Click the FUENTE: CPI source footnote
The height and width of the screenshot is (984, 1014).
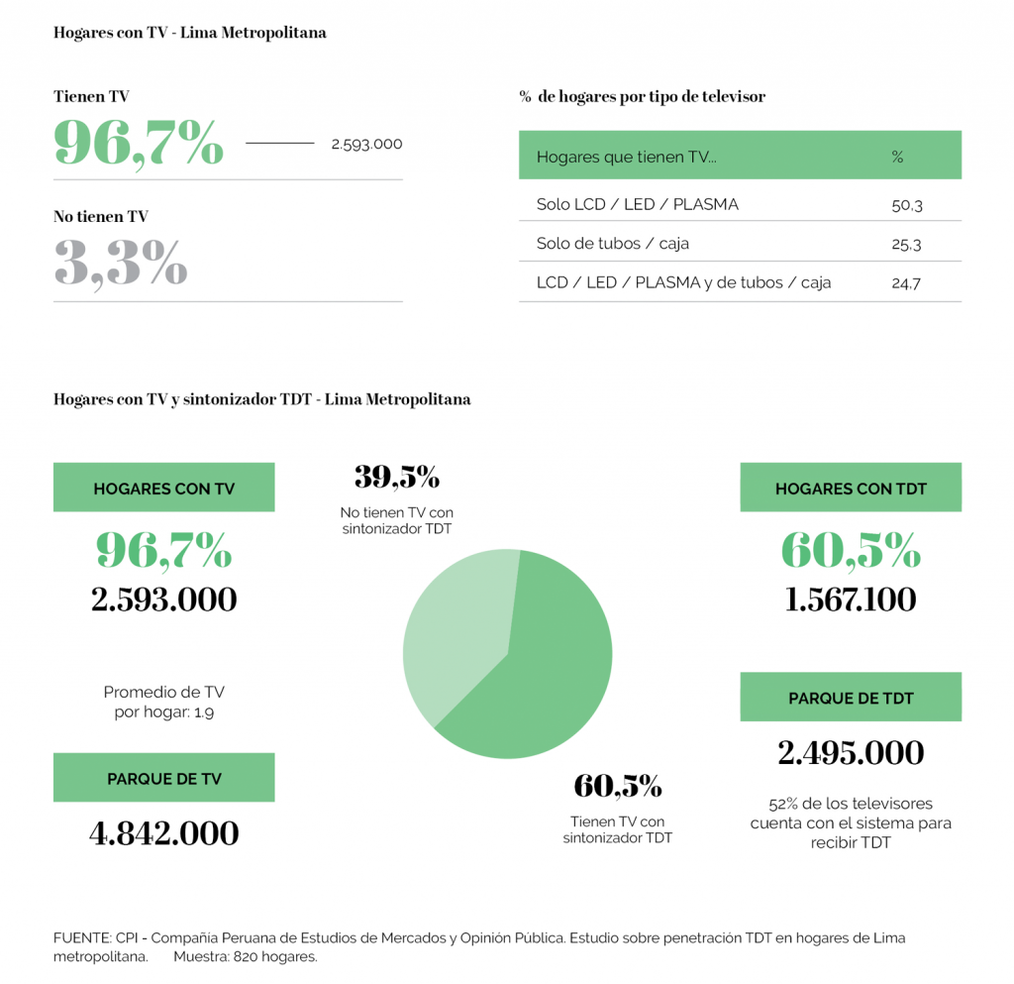pyautogui.click(x=479, y=947)
